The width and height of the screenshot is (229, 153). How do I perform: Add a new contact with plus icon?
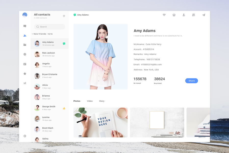point(64,16)
